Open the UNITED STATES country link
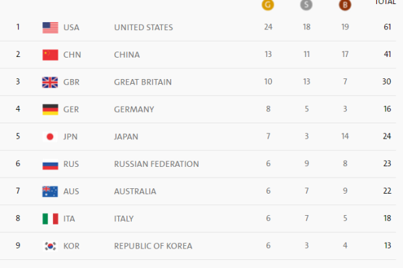 [x=143, y=27]
